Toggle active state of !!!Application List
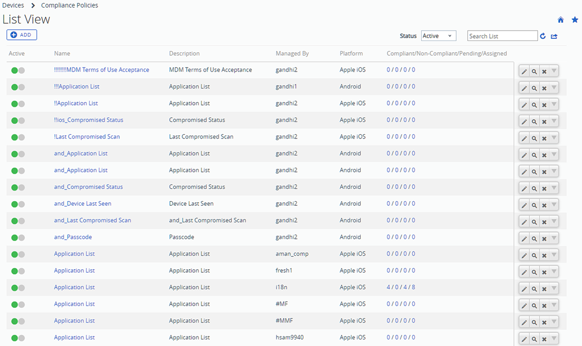The height and width of the screenshot is (346, 582). coord(18,87)
